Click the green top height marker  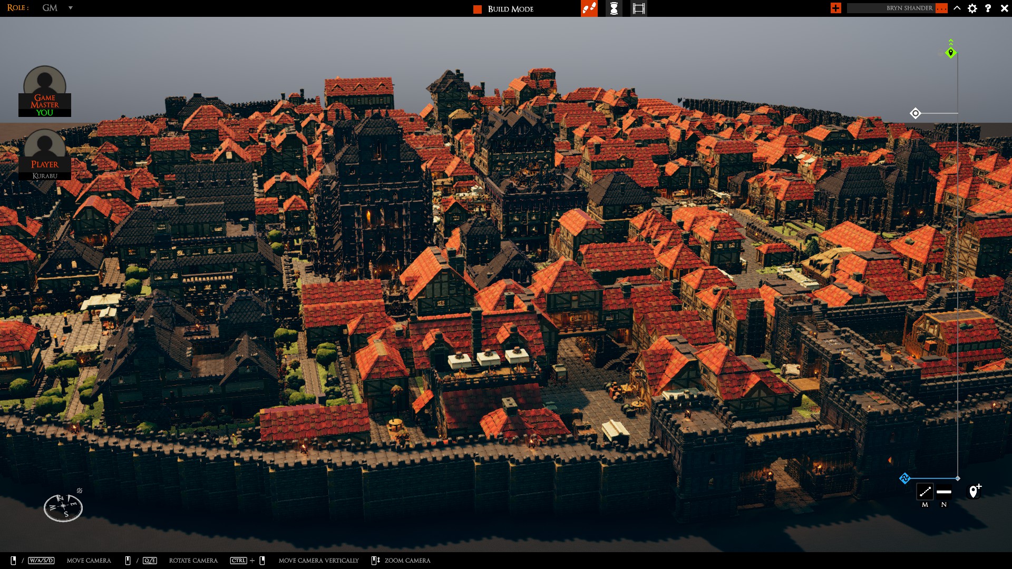click(x=951, y=52)
